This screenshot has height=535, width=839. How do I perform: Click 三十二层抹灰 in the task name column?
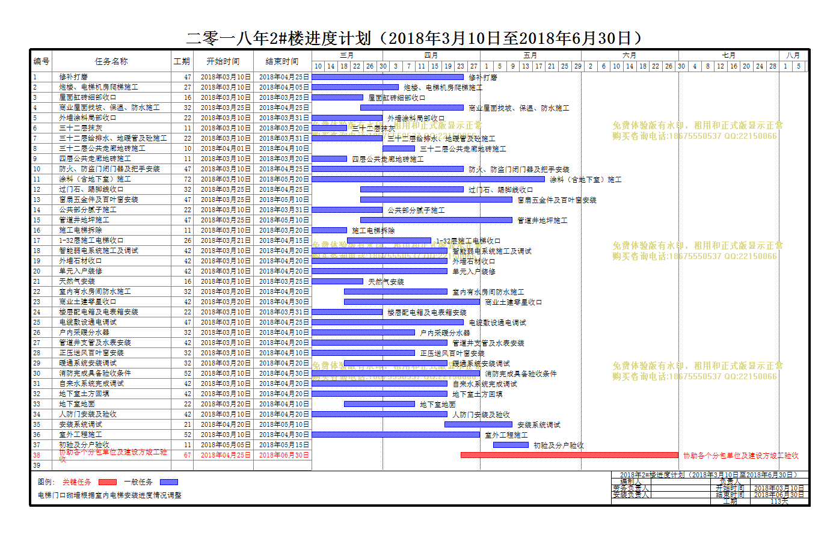(x=81, y=128)
